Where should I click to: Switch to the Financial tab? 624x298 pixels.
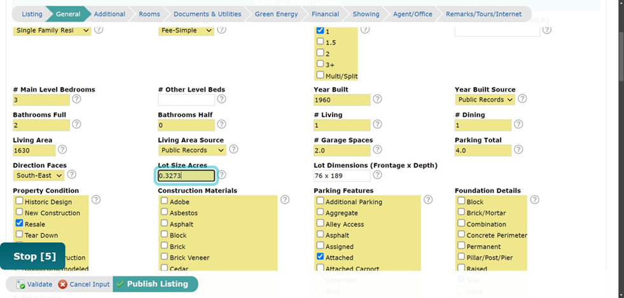325,14
